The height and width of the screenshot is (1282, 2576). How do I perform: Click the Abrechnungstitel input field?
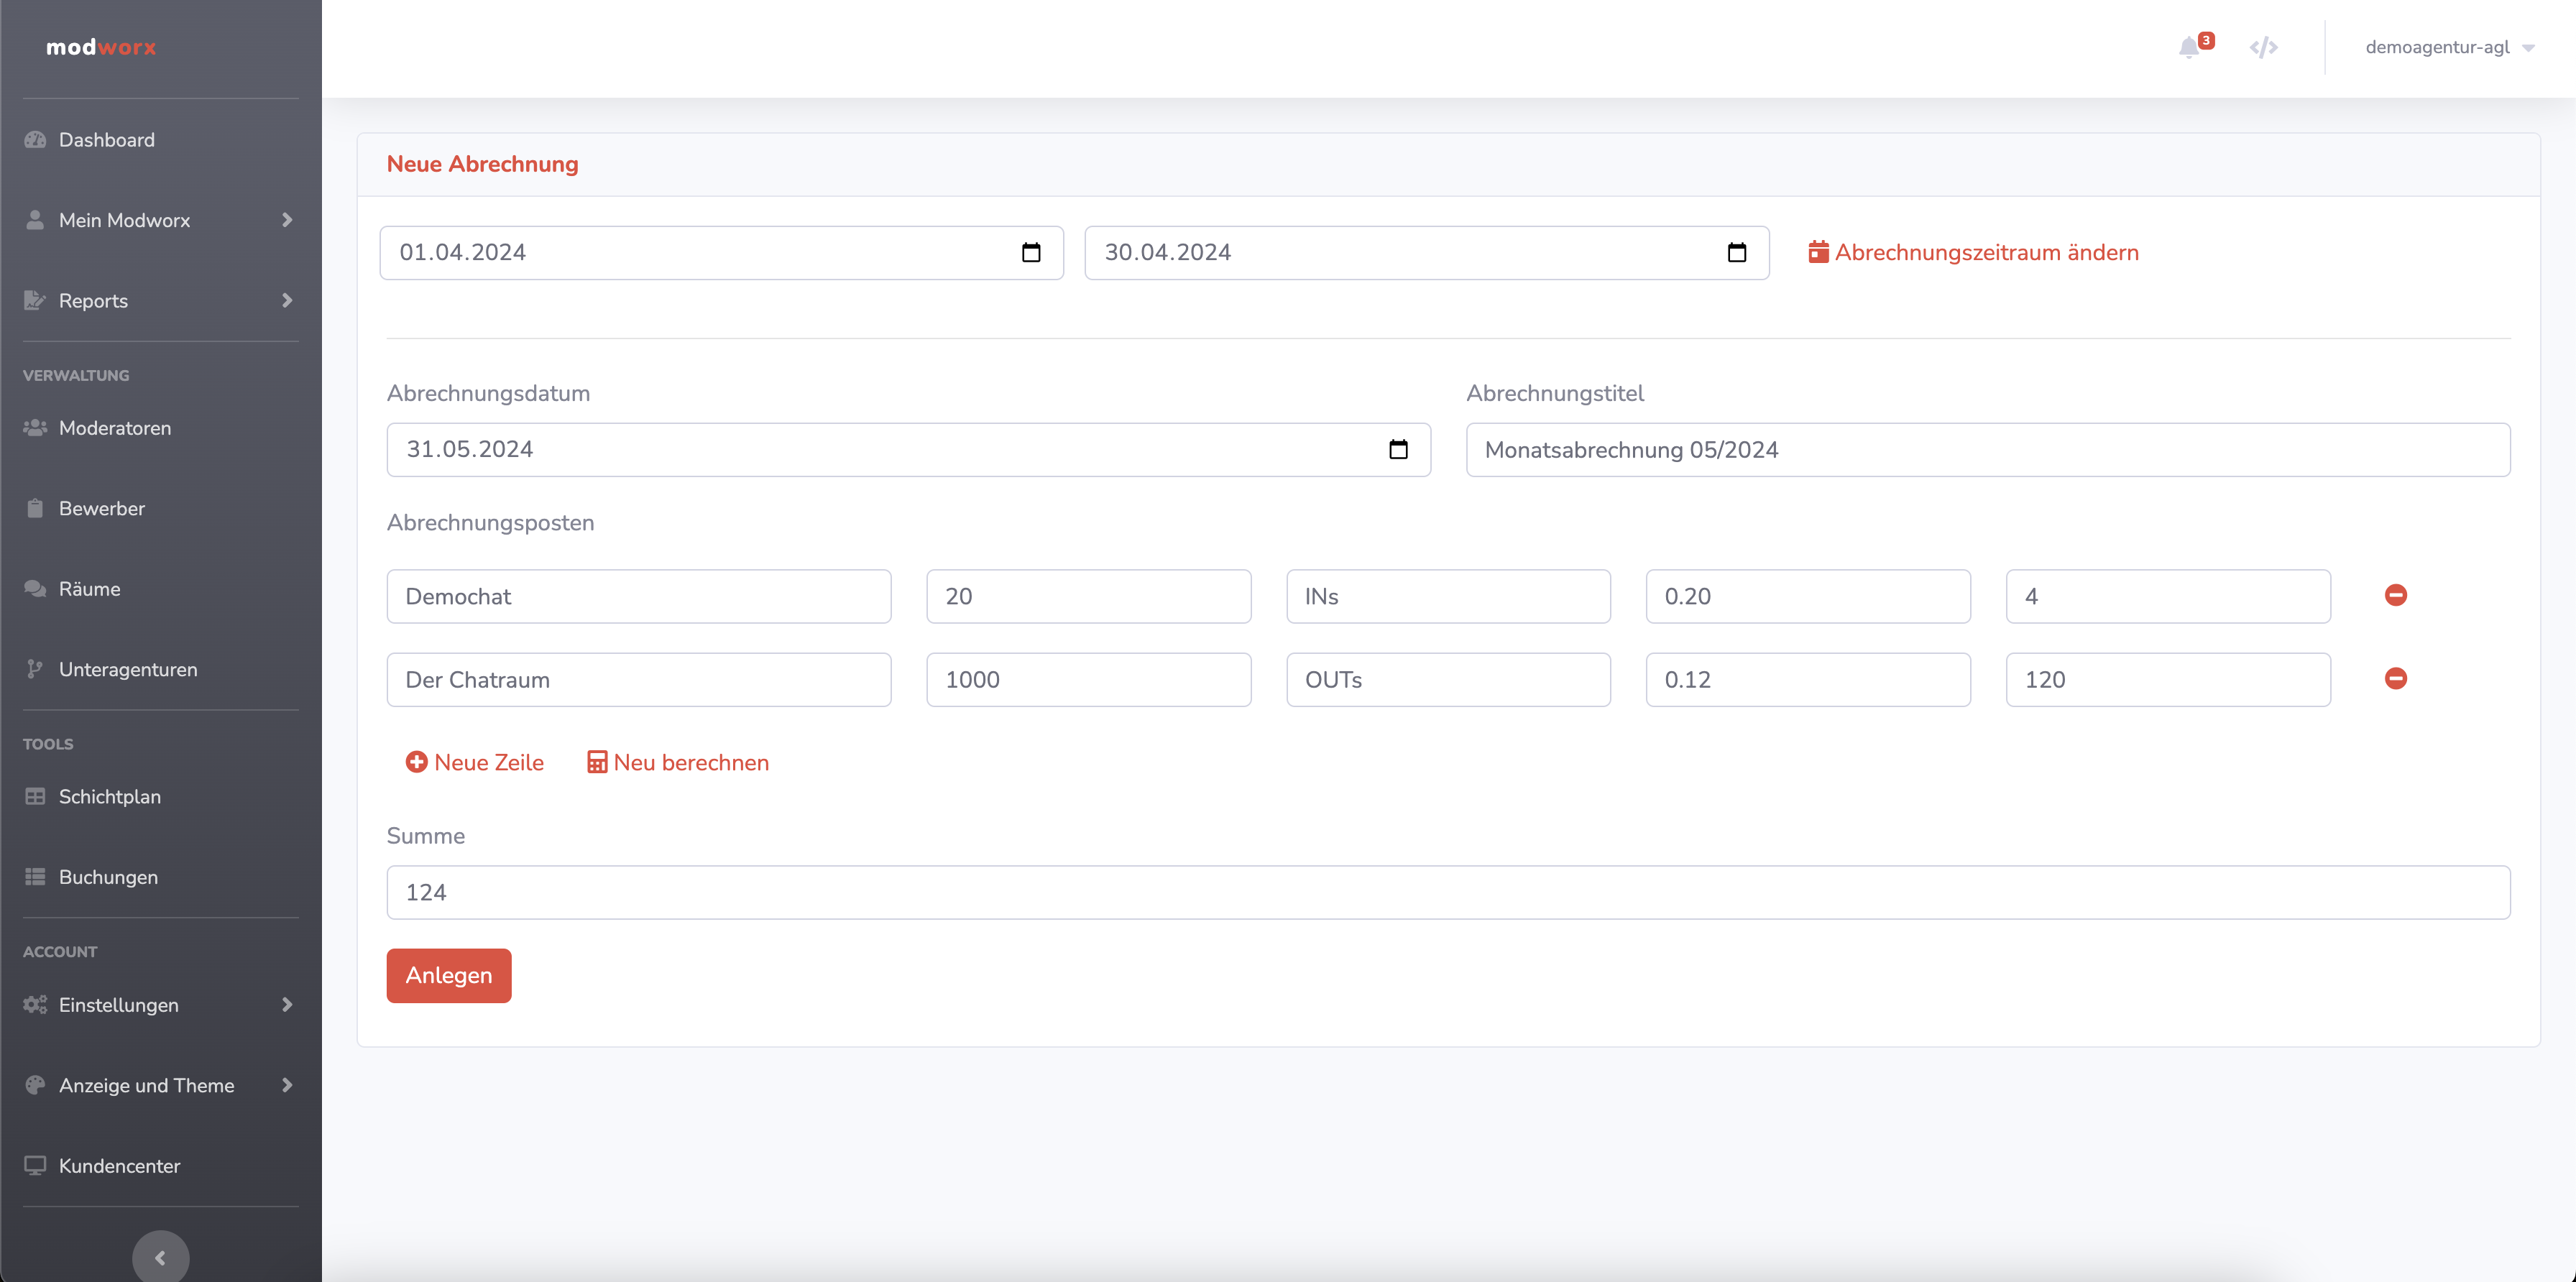pos(1987,450)
